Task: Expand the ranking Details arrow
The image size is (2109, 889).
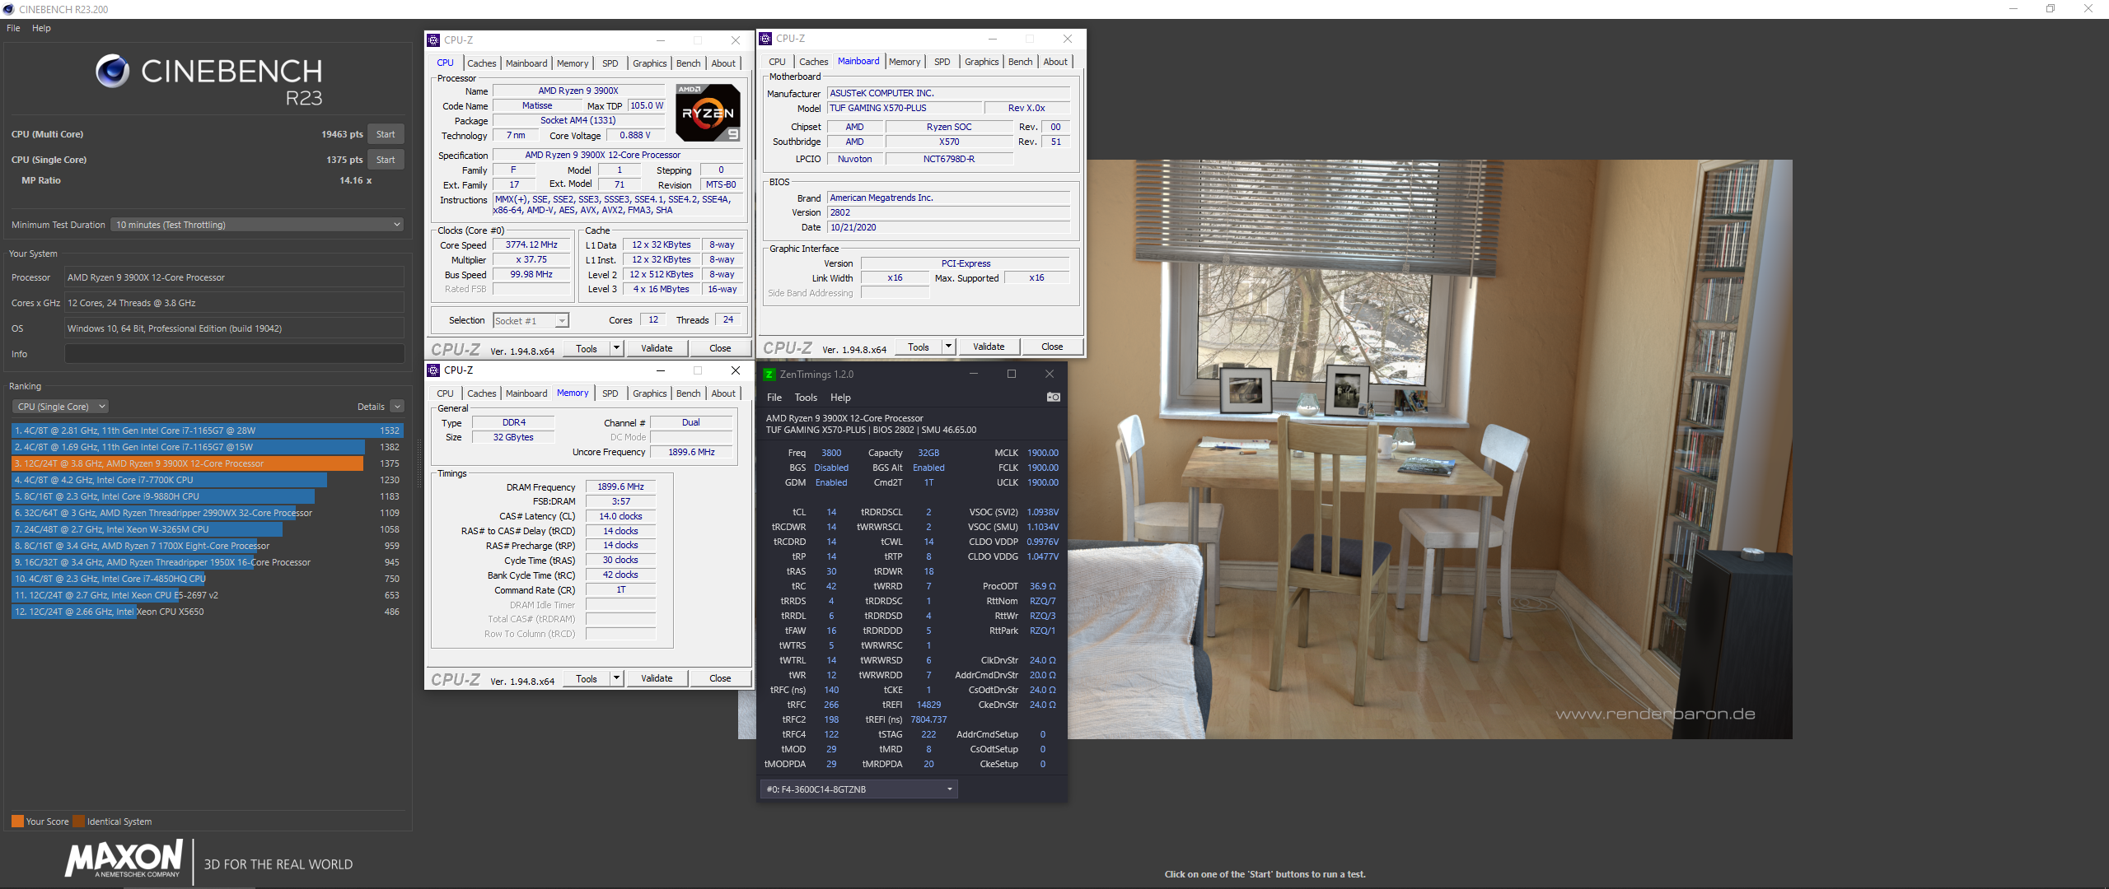Action: pyautogui.click(x=397, y=407)
